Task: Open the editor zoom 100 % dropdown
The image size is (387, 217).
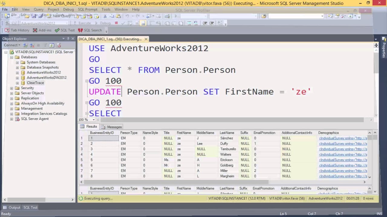Action: (93, 120)
